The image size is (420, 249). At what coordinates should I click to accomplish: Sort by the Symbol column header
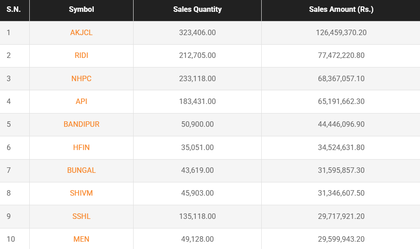point(81,10)
